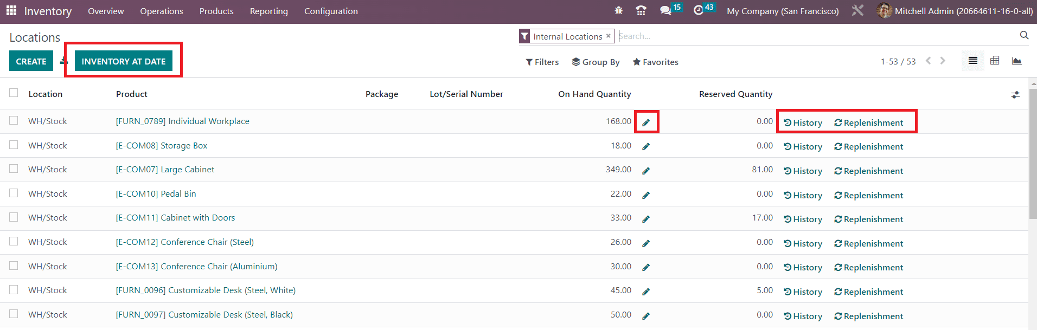Switch to pivot table view icon

pos(995,61)
